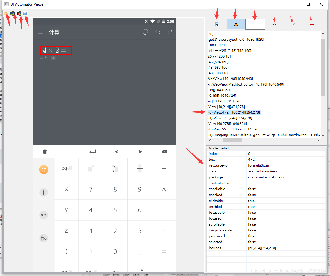Tap the fraction key
This screenshot has width=330, height=276.
coord(140,169)
